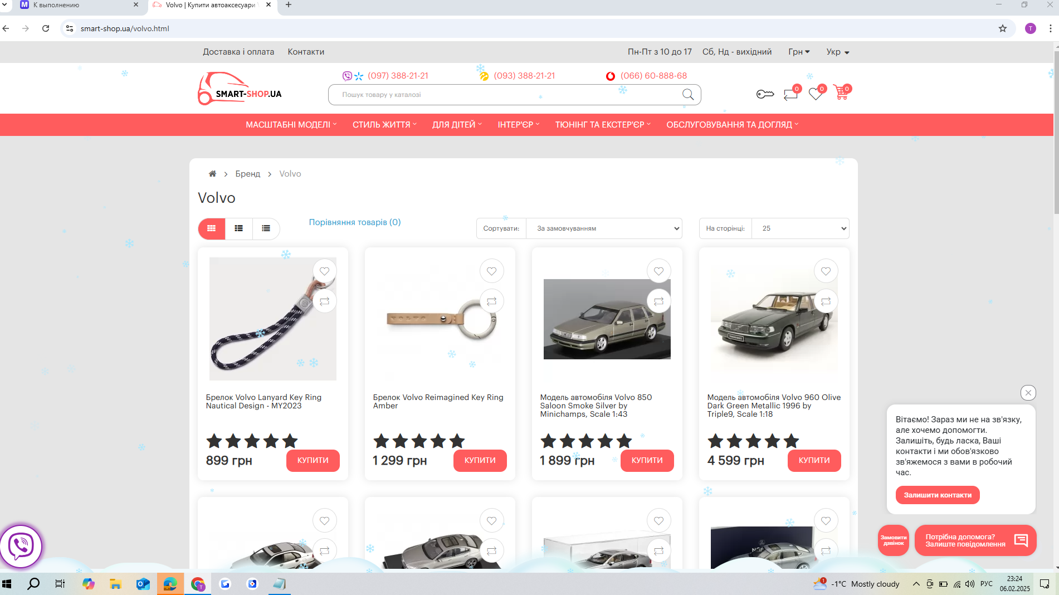Expand the СТИЛЬ ЖИТТЯ menu

384,125
